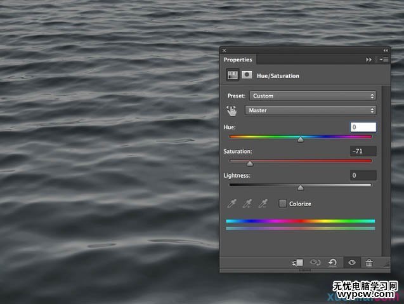Activate the on-image adjustment hand tool
This screenshot has height=304, width=404.
pyautogui.click(x=231, y=110)
